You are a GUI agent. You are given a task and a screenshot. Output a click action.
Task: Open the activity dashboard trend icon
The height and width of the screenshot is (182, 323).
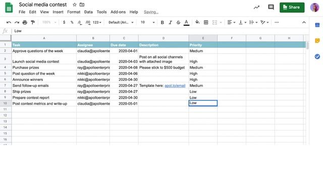[x=256, y=8]
